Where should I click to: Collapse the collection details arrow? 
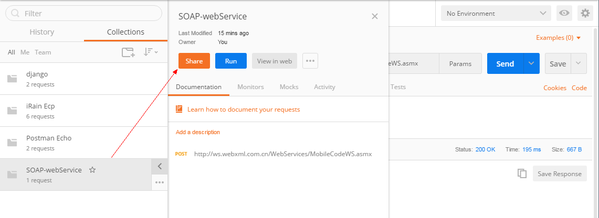(x=160, y=166)
